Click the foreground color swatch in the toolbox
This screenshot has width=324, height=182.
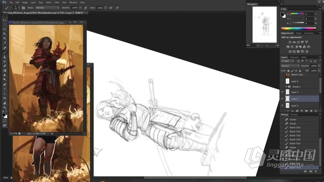coord(3,115)
